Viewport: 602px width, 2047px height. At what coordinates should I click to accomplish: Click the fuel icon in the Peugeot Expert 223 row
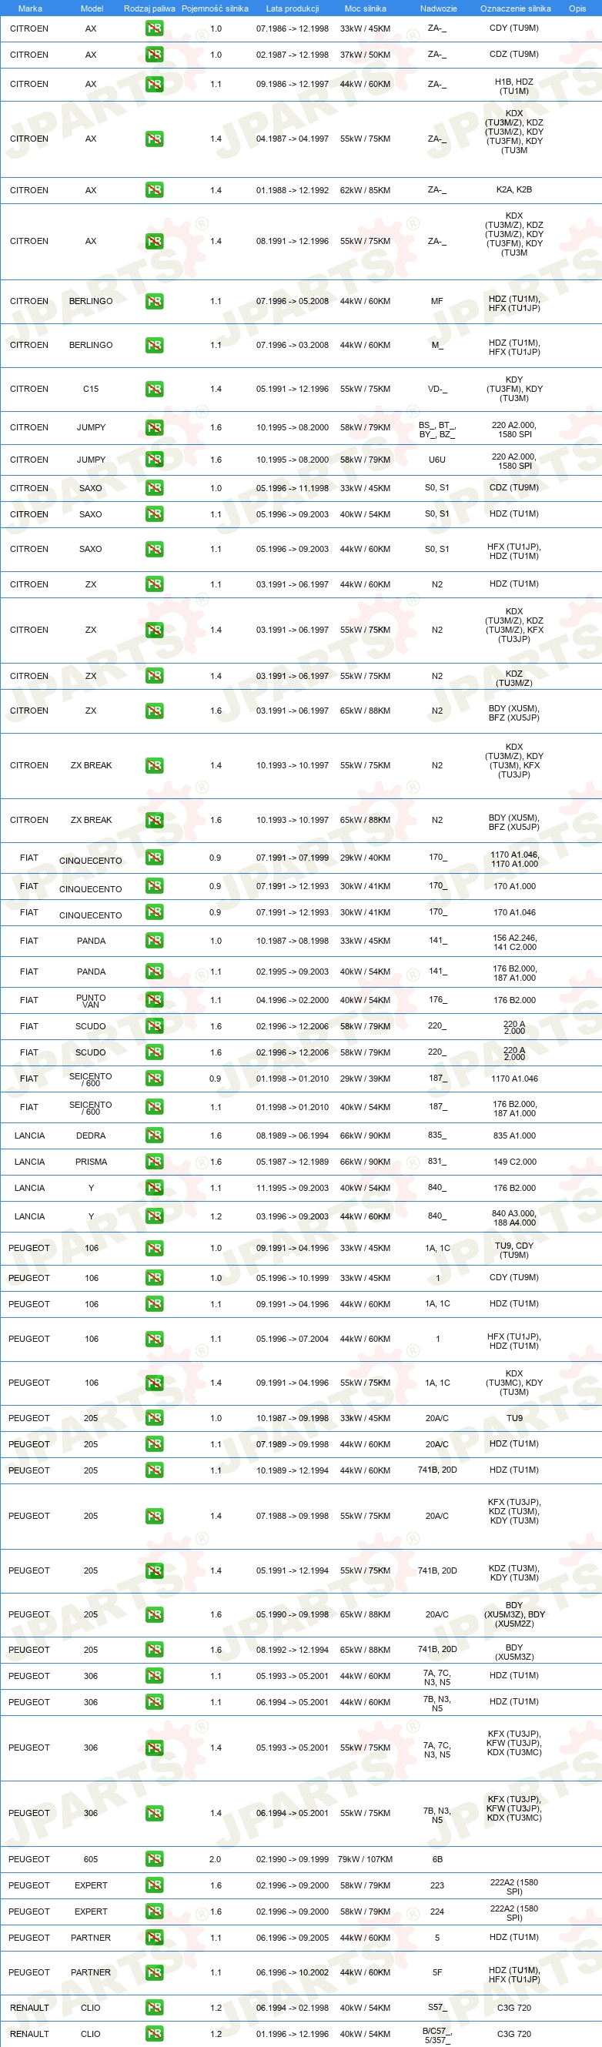tap(154, 1886)
